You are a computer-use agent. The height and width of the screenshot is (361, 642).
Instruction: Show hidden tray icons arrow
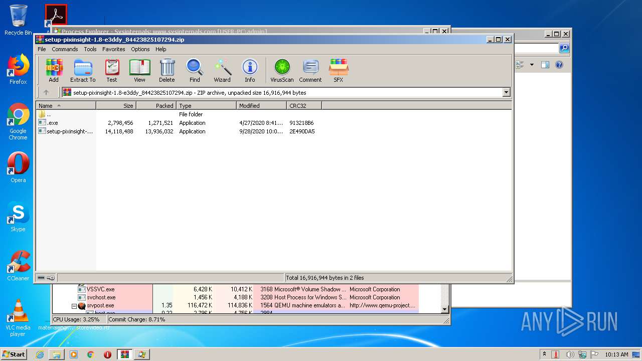[x=545, y=354]
